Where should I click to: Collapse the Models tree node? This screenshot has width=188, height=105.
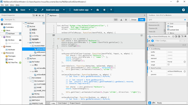click(x=2, y=47)
